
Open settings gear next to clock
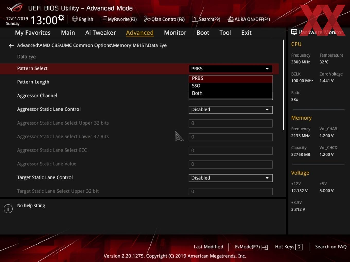61,18
